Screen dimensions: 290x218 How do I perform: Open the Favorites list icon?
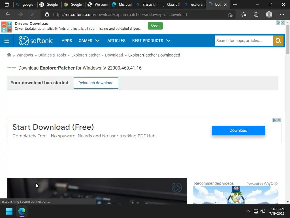point(243,14)
